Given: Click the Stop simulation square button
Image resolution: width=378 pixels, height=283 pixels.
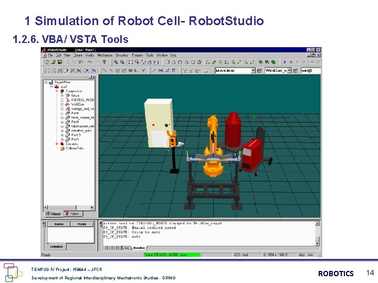Looking at the screenshot, I should click(x=291, y=62).
